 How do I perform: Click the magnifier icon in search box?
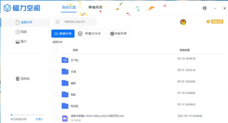coord(58,22)
